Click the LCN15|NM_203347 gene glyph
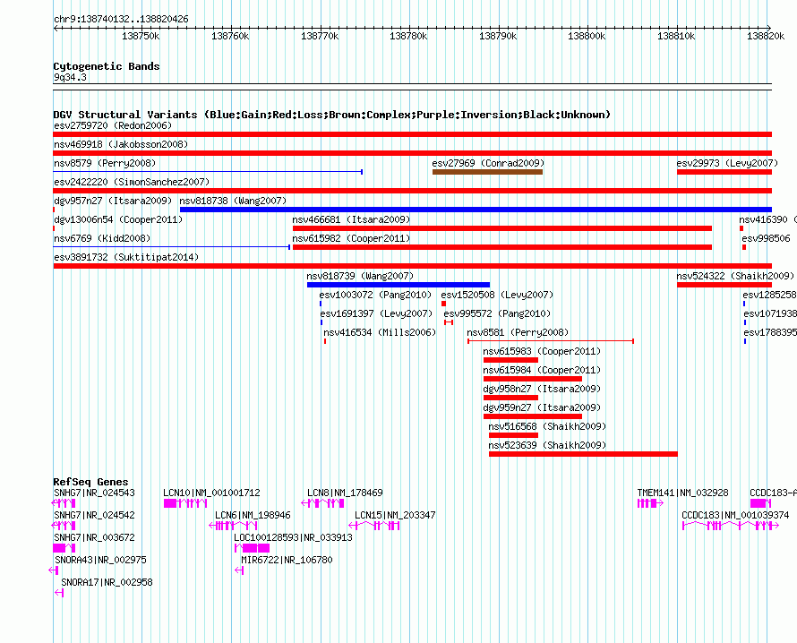 pos(374,526)
